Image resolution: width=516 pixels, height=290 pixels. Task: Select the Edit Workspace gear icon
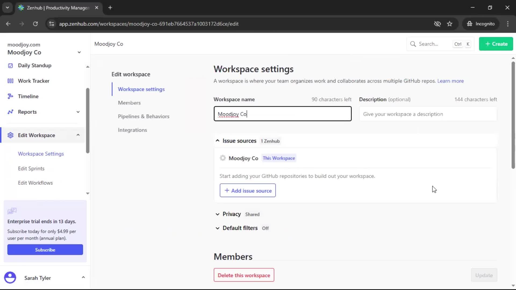pos(10,135)
